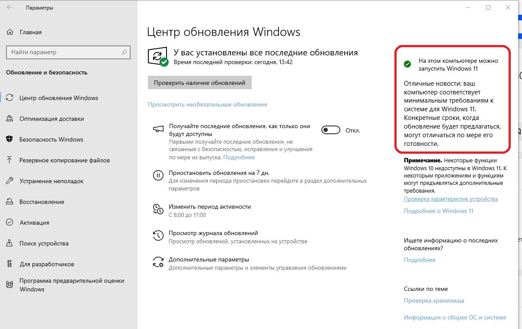Click the green checkmark in Windows 11 notice
The height and width of the screenshot is (329, 522).
coord(407,64)
